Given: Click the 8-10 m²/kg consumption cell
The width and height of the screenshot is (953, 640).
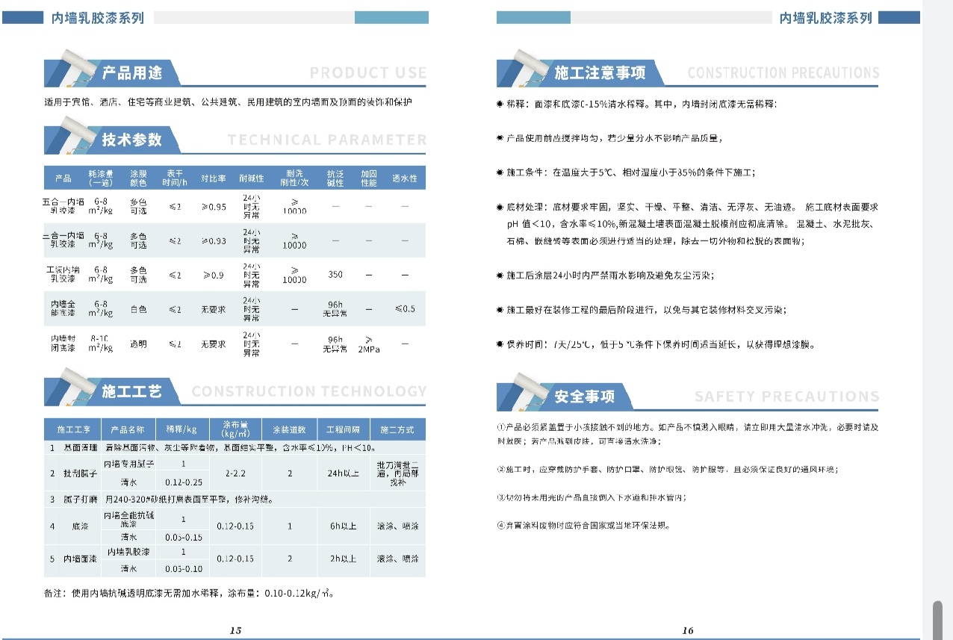Looking at the screenshot, I should [100, 343].
